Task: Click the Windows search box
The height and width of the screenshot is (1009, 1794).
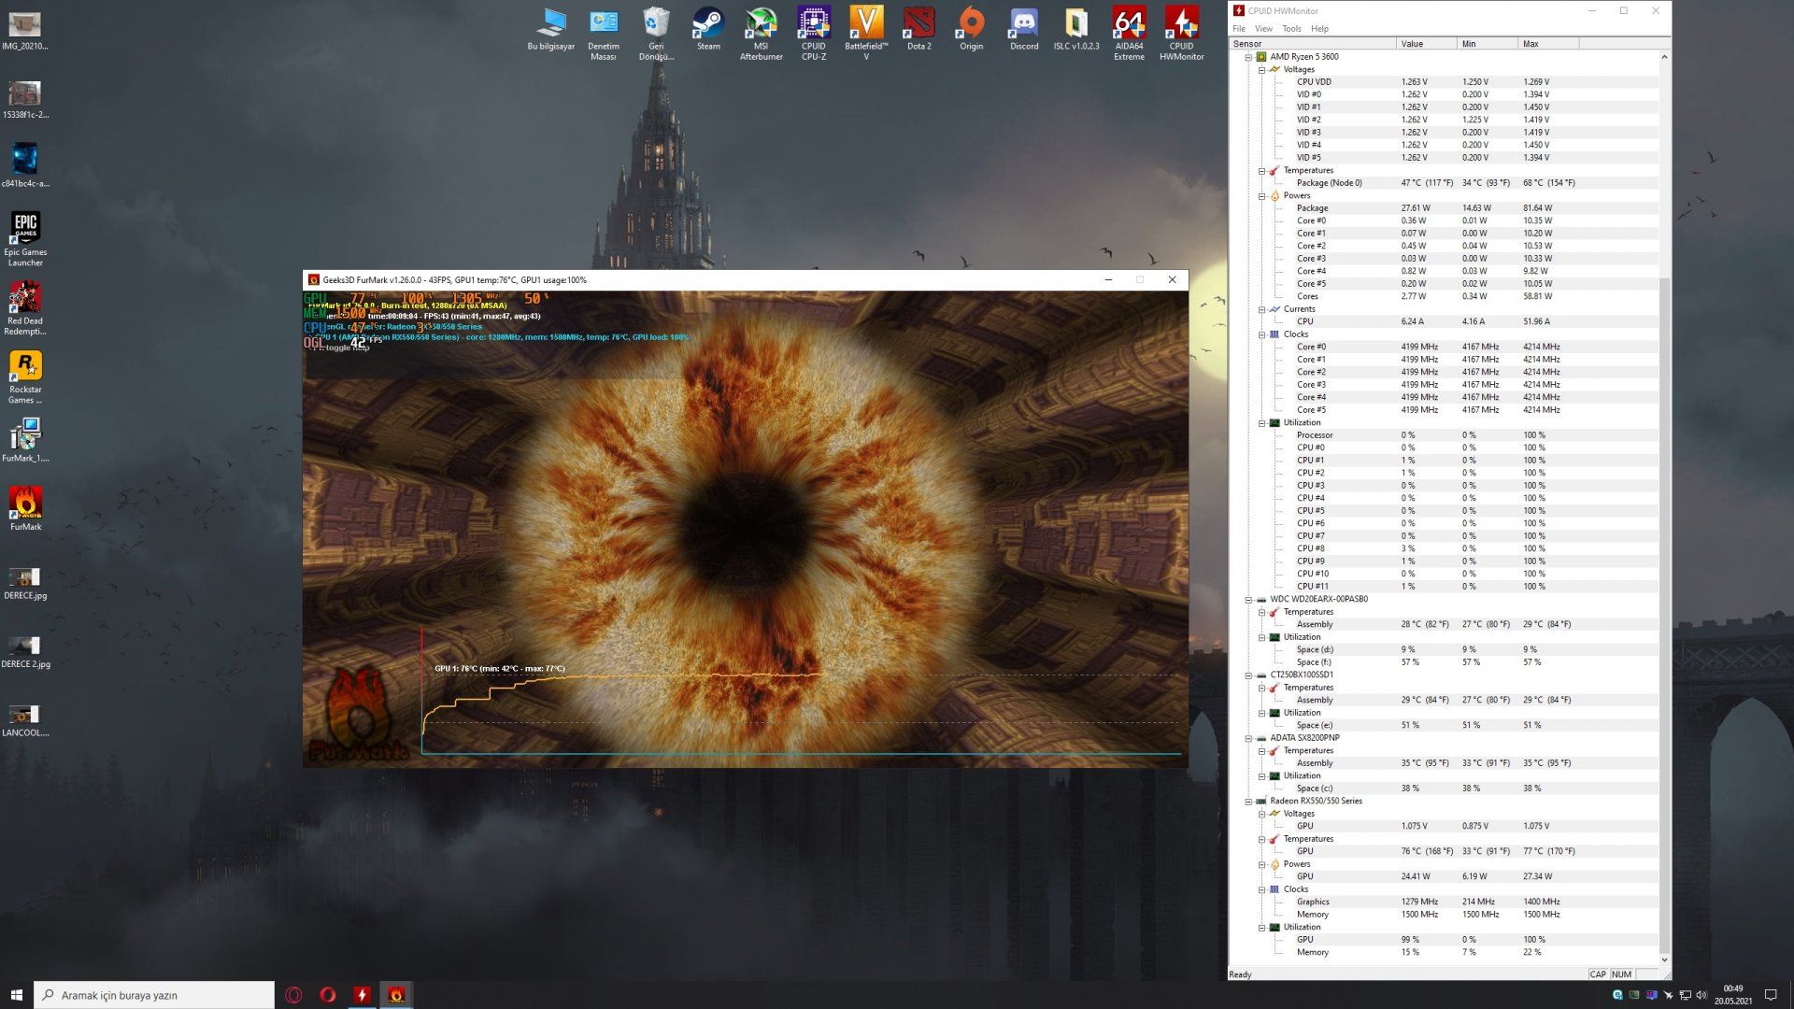Action: [155, 995]
